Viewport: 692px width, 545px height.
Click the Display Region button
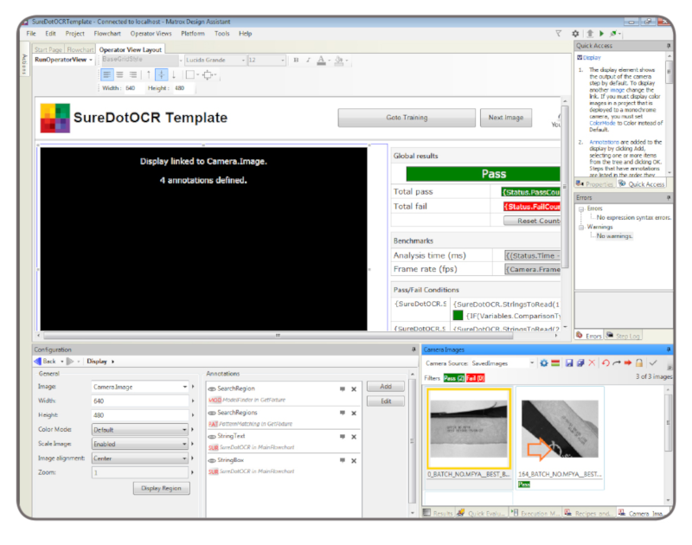[161, 488]
